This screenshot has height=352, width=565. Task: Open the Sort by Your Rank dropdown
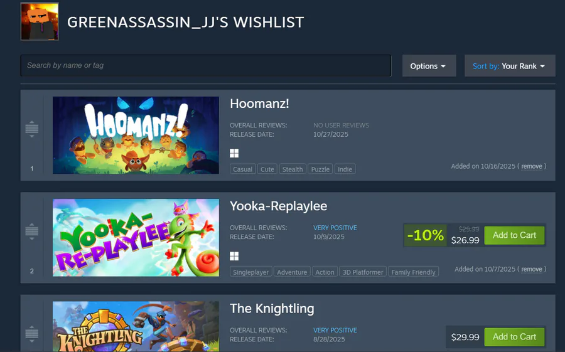[x=510, y=66]
